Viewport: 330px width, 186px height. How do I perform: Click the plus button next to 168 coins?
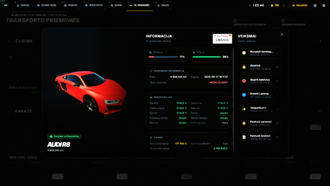point(284,6)
